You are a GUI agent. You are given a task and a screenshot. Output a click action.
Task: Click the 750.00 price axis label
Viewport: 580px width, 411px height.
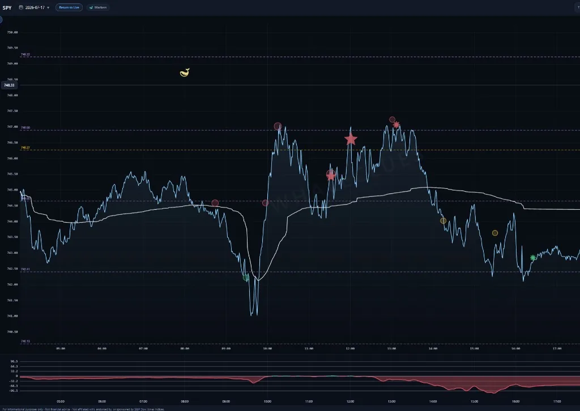click(x=12, y=32)
